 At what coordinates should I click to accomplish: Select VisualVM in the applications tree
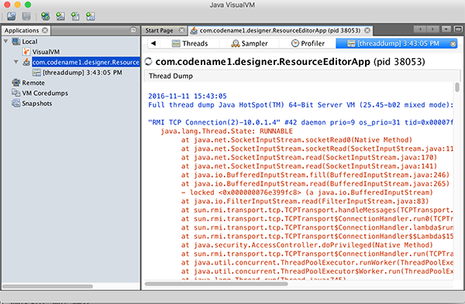coord(46,52)
